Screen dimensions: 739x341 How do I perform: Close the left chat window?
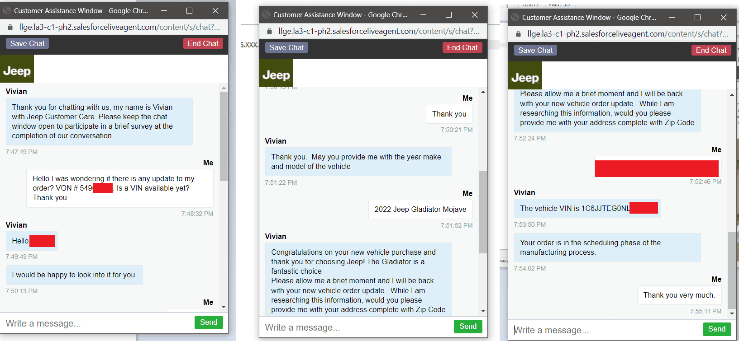[215, 10]
